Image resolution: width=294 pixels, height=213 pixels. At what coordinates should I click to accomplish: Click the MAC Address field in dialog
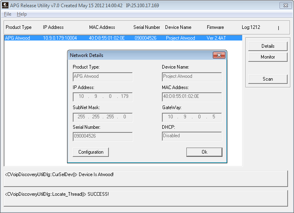pyautogui.click(x=192, y=97)
